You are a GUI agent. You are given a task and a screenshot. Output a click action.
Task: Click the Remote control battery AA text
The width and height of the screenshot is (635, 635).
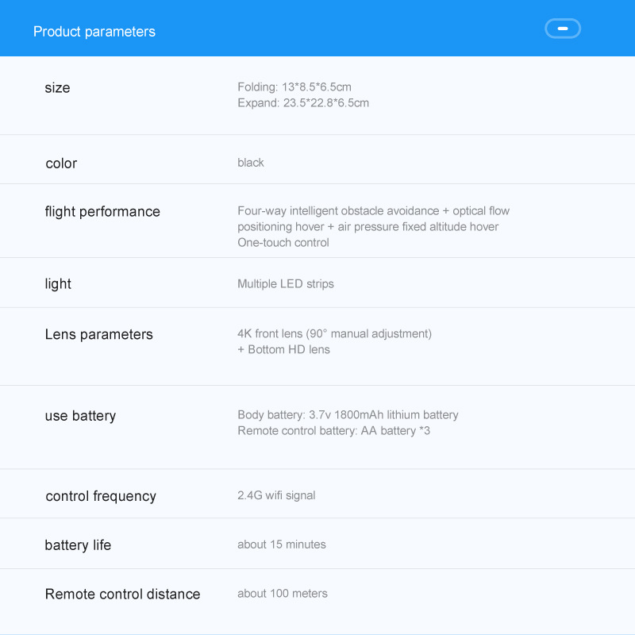click(x=333, y=431)
